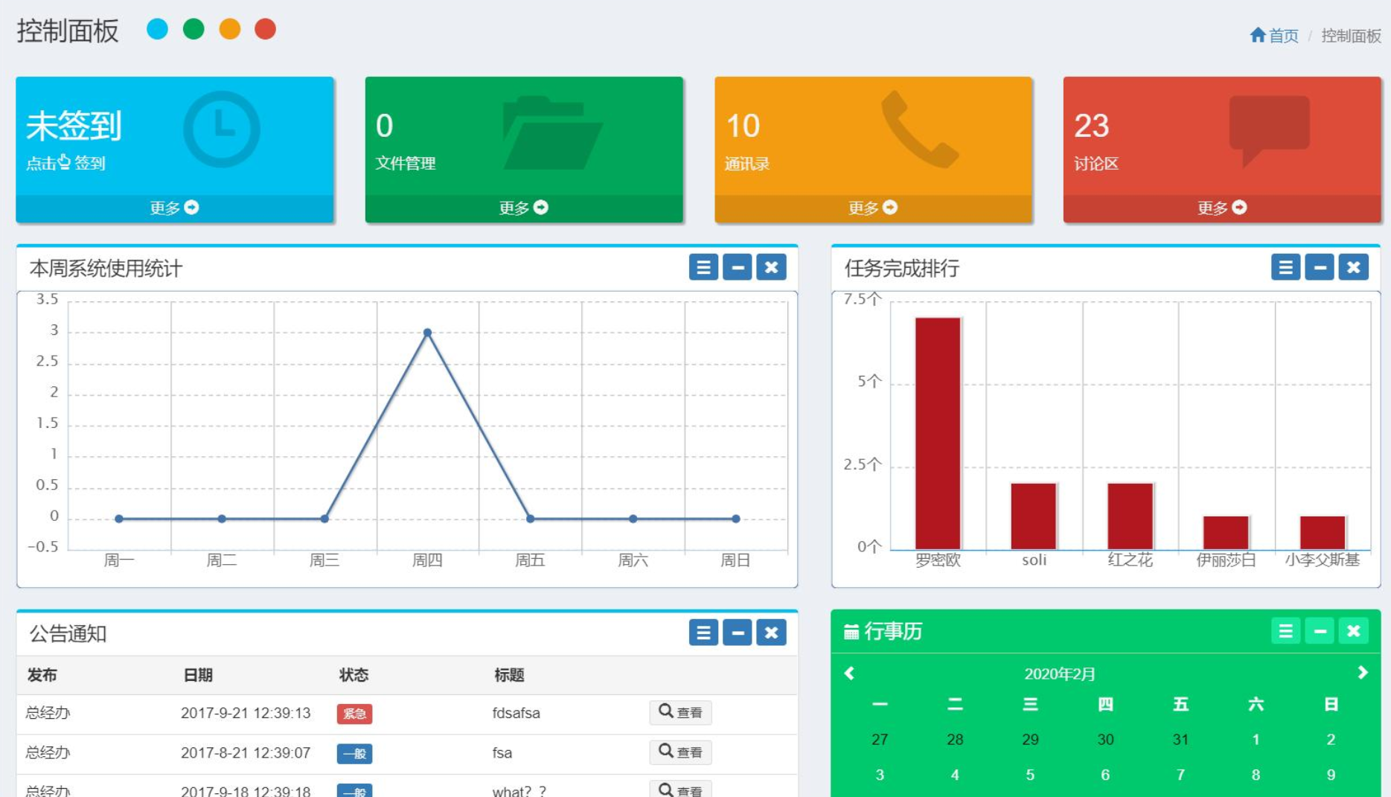Collapse the 本周系统使用统计 panel
Viewport: 1391px width, 797px height.
tap(738, 267)
